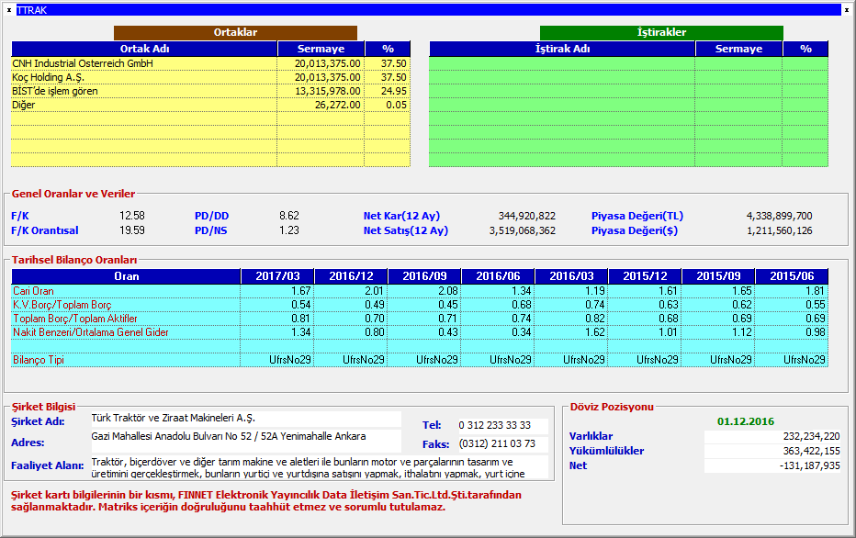856x538 pixels.
Task: Select the PD/NS value 1.23
Action: [x=289, y=230]
